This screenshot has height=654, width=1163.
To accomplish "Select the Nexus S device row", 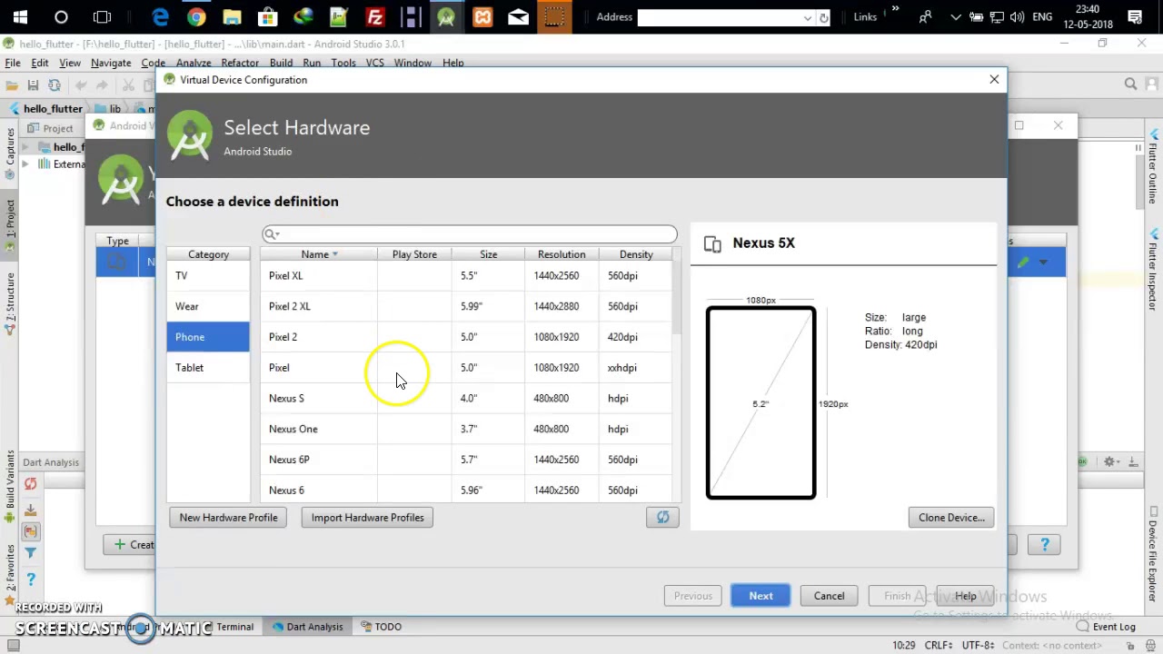I will coord(466,398).
